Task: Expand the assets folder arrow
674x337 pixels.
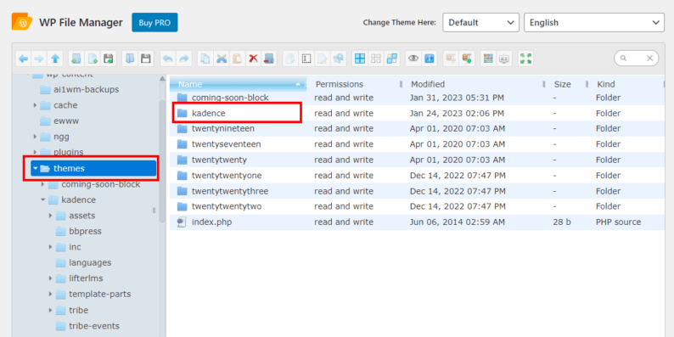Action: point(51,216)
